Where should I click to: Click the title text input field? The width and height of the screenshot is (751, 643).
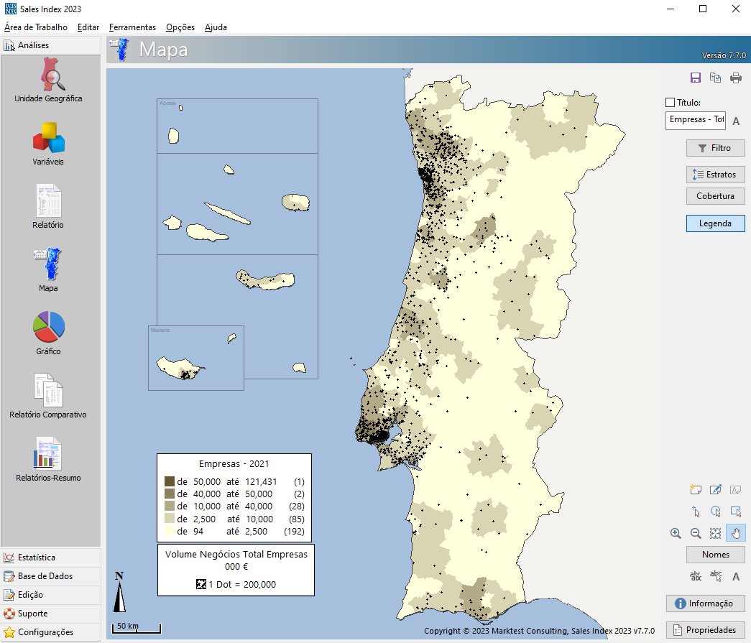pos(696,119)
